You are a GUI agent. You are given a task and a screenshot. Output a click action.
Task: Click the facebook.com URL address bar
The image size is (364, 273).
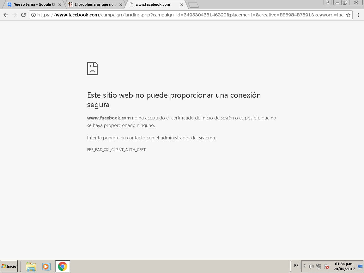click(190, 15)
